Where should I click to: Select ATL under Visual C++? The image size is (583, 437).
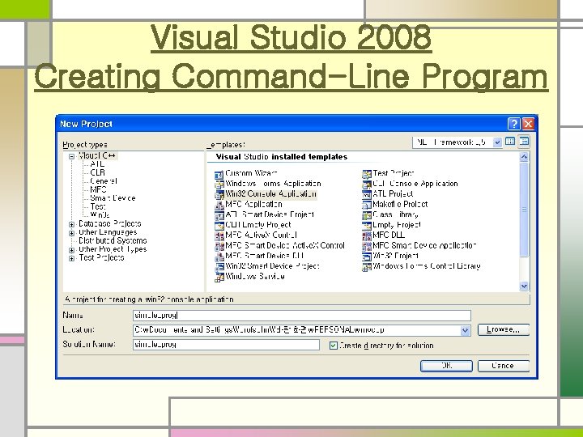pyautogui.click(x=97, y=163)
